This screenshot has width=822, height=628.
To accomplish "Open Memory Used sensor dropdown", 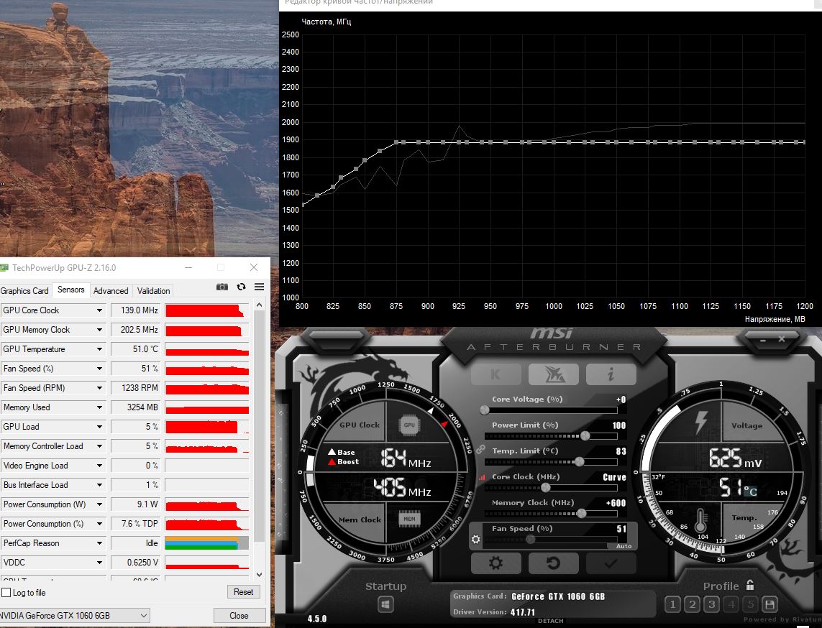I will pyautogui.click(x=99, y=407).
